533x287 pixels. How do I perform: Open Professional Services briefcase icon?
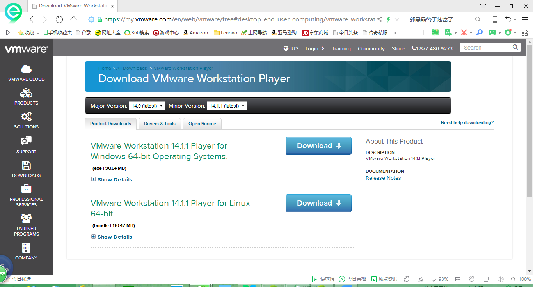click(26, 189)
